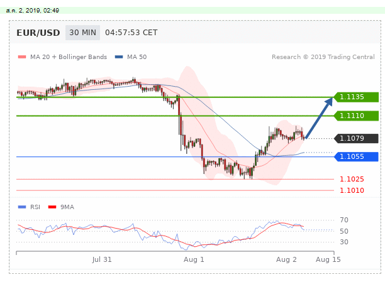The height and width of the screenshot is (282, 385).
Task: Click the RSI 50 level label
Action: 344,231
